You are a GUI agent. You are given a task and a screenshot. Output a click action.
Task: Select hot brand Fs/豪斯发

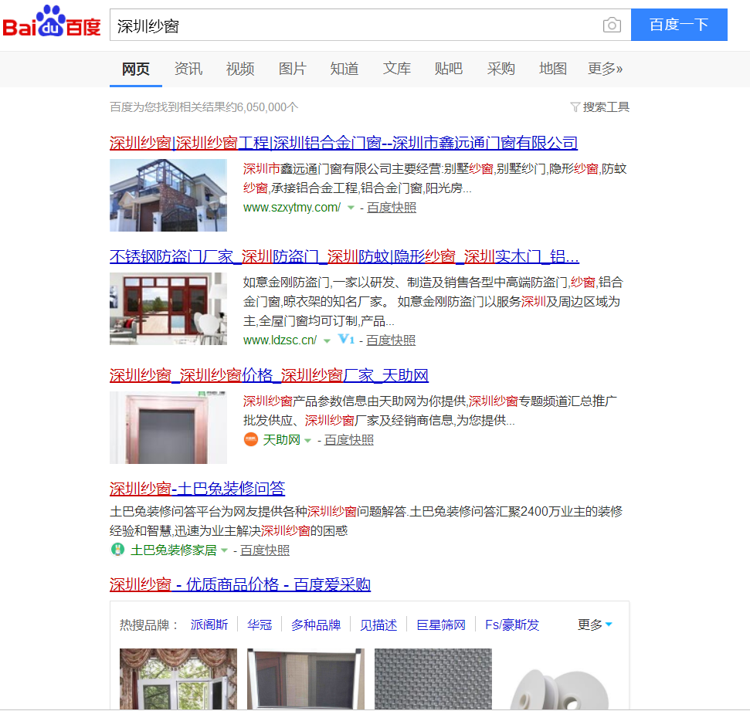coord(512,625)
